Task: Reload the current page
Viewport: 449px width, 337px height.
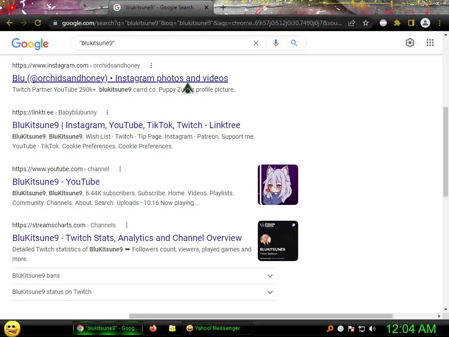Action: tap(38, 23)
